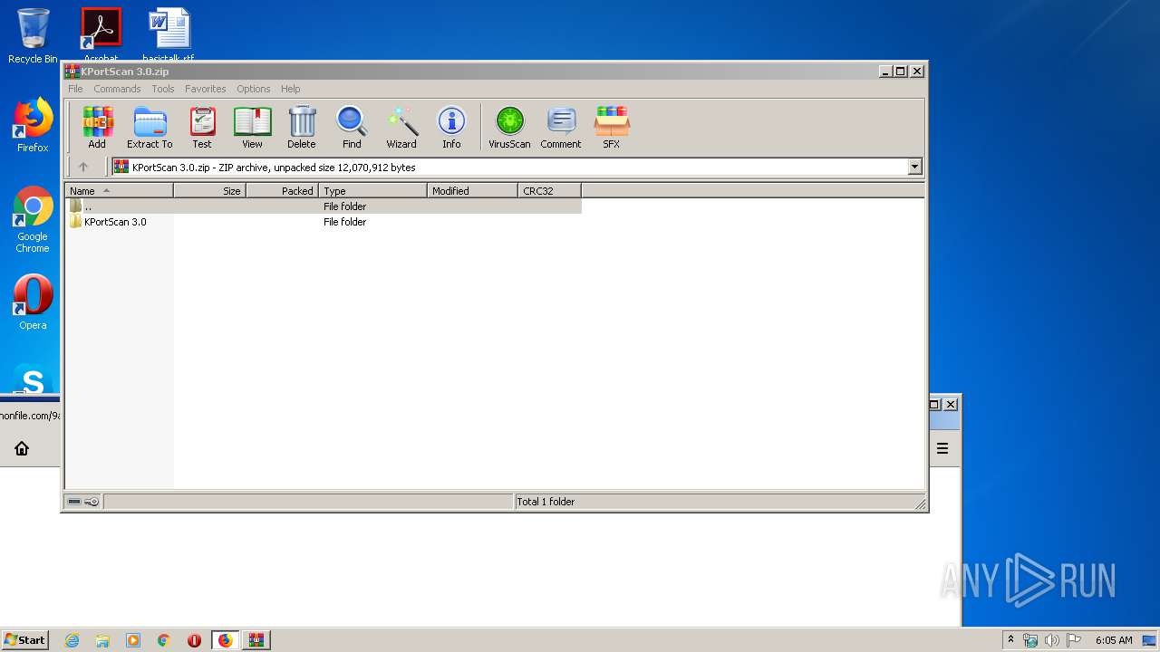Open the Favorites menu

[x=206, y=89]
